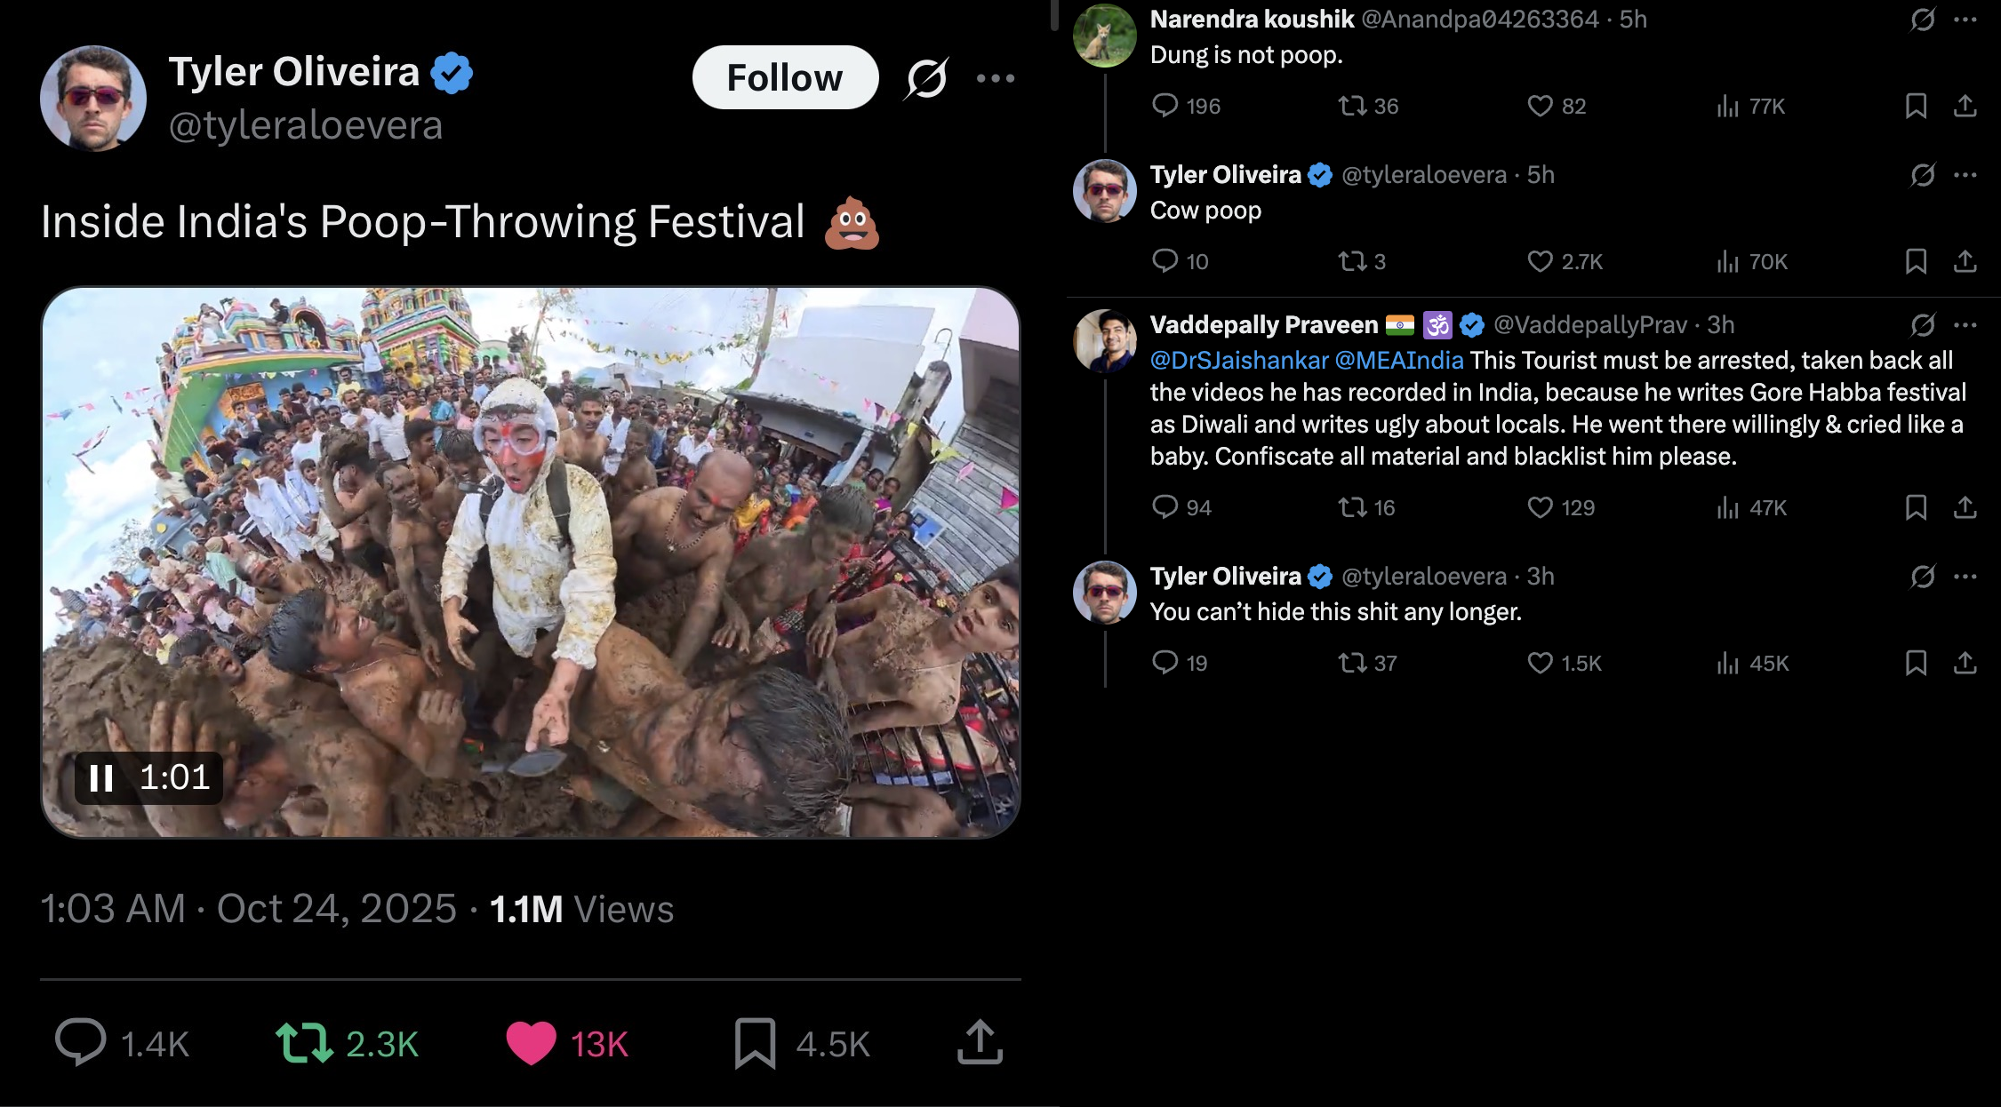The image size is (2001, 1107).
Task: View analytics for the "Cow poop" reply
Action: 1728,261
